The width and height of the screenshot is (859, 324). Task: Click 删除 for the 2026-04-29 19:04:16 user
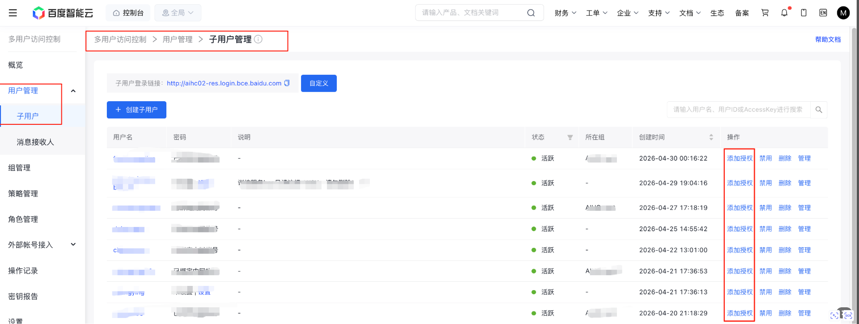point(785,183)
